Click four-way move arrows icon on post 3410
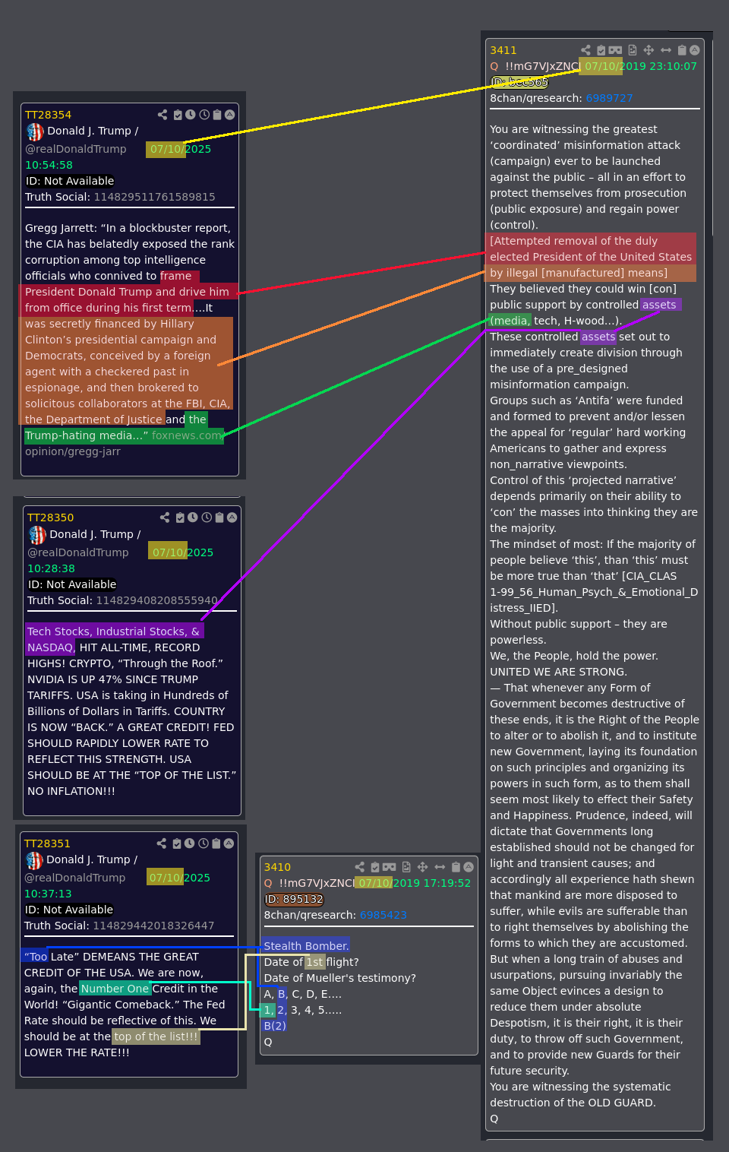729x1152 pixels. pyautogui.click(x=422, y=867)
